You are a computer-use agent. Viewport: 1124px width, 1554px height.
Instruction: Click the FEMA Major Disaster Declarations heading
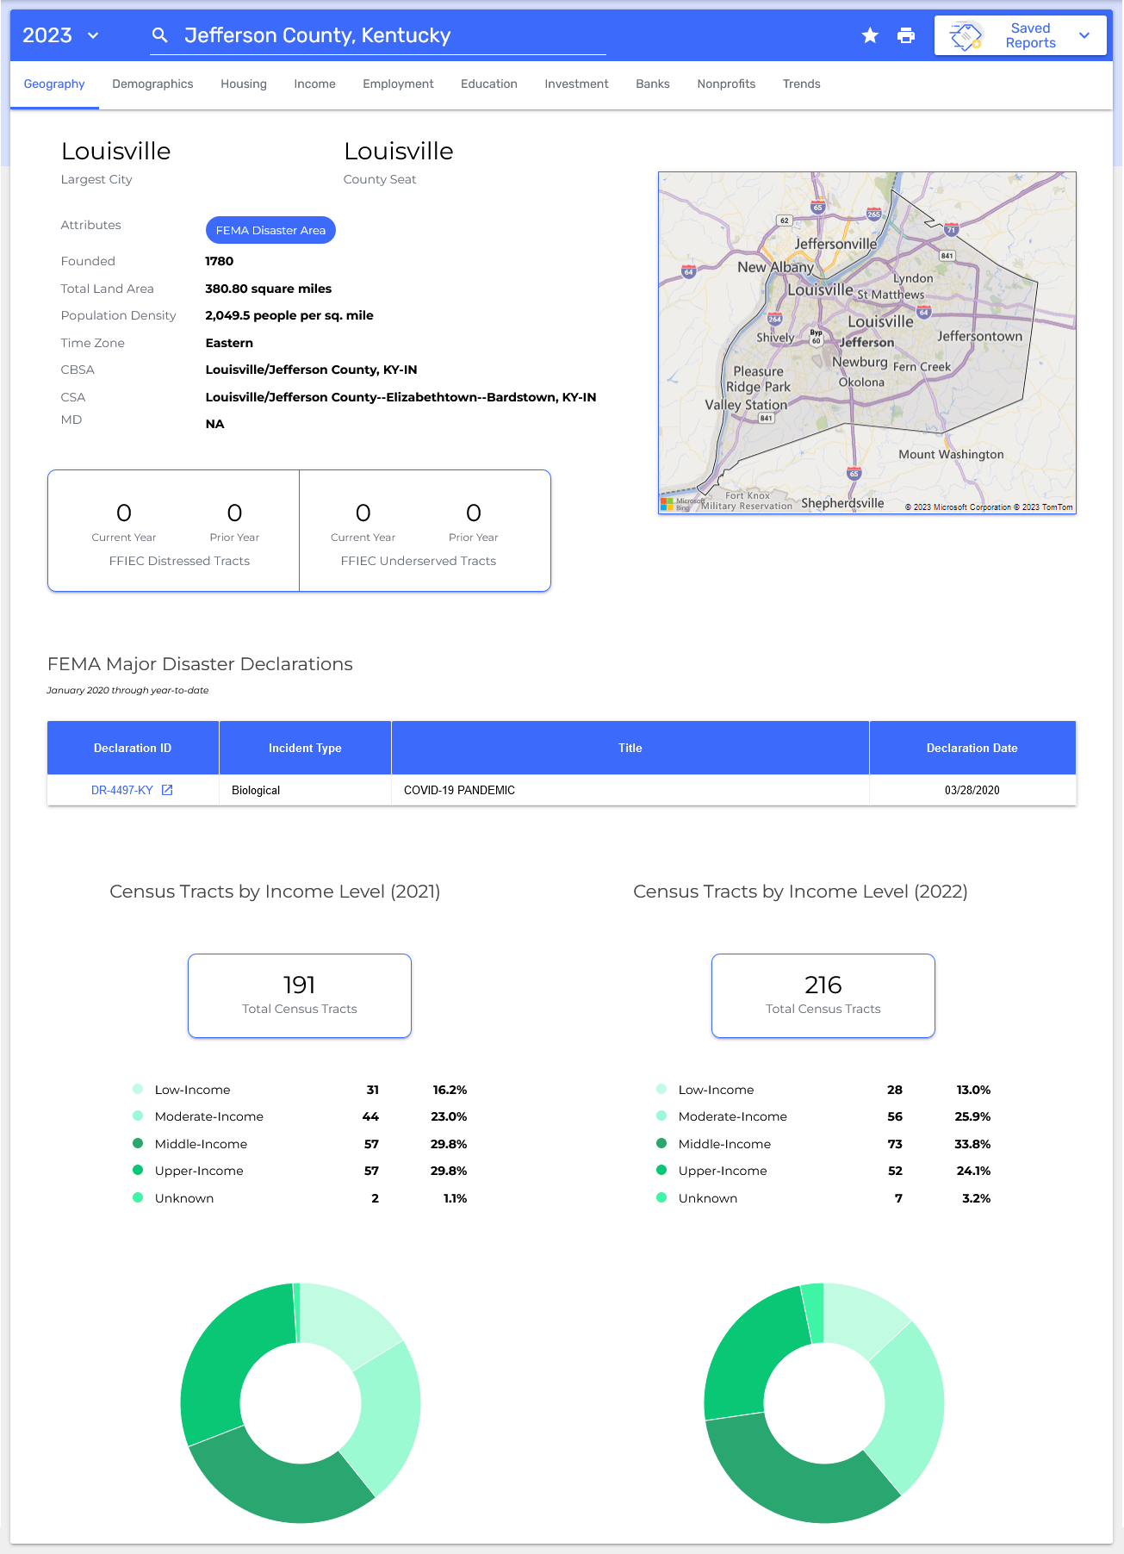pyautogui.click(x=200, y=664)
